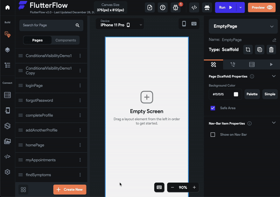Select the animations play tab icon
This screenshot has width=280, height=197.
click(271, 64)
